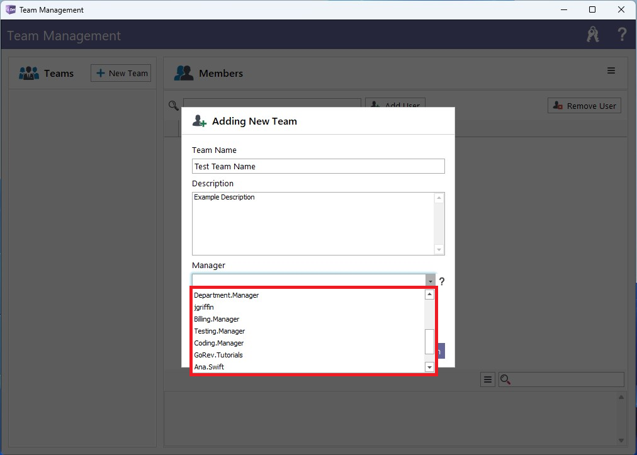Image resolution: width=637 pixels, height=455 pixels.
Task: Click the Team Name input field
Action: pyautogui.click(x=318, y=166)
